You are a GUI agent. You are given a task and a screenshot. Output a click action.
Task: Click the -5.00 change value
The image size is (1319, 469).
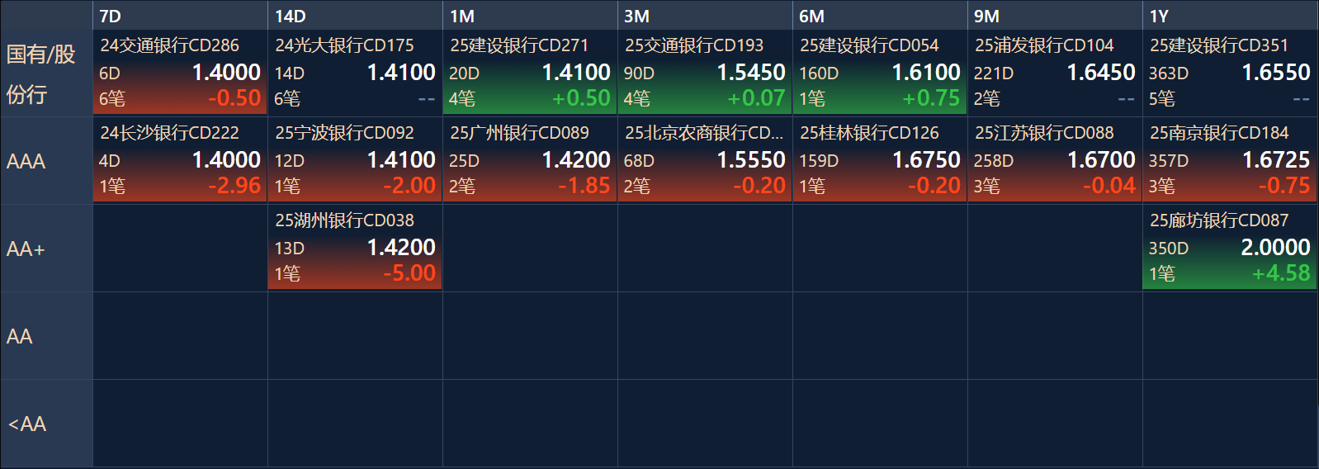pyautogui.click(x=409, y=273)
